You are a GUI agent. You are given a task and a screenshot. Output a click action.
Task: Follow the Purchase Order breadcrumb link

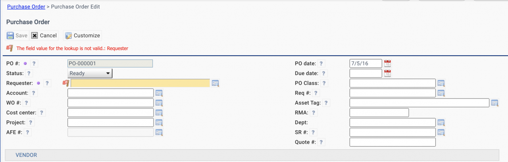pyautogui.click(x=26, y=7)
